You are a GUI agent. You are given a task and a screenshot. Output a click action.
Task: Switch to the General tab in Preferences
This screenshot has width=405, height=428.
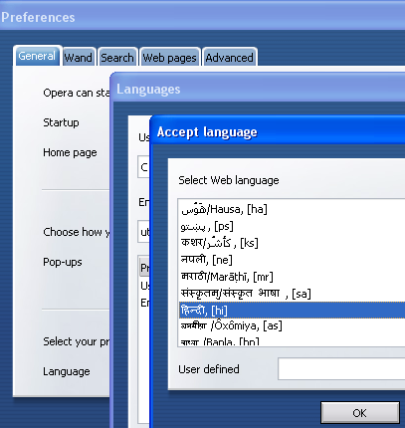click(37, 56)
